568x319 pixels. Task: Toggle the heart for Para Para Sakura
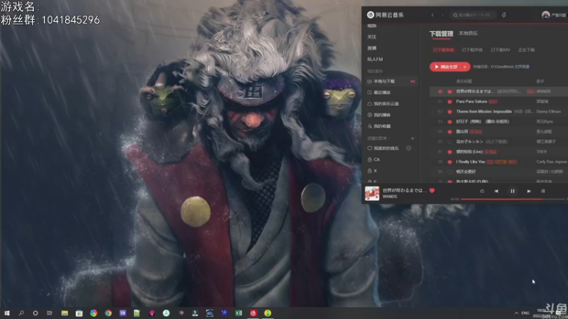coord(450,102)
